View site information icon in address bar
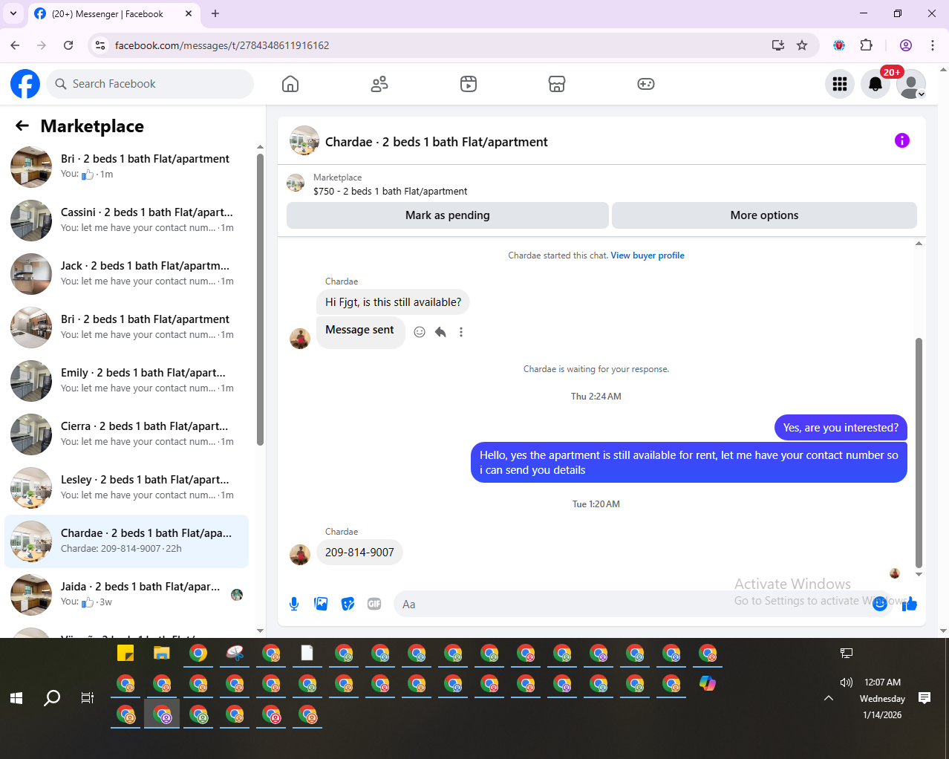 coord(100,45)
